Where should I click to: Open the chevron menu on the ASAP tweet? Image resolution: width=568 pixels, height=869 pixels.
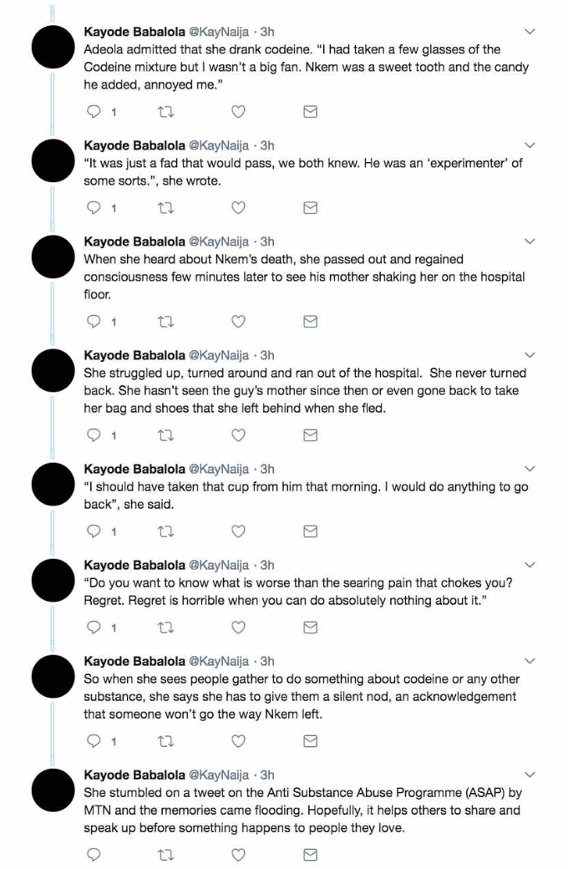pyautogui.click(x=530, y=775)
